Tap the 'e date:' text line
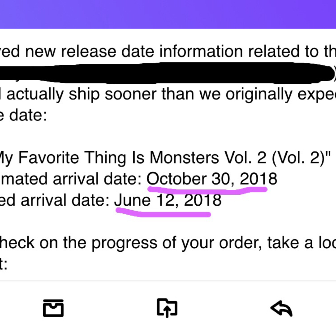Image resolution: width=336 pixels, height=336 pixels. 23,116
